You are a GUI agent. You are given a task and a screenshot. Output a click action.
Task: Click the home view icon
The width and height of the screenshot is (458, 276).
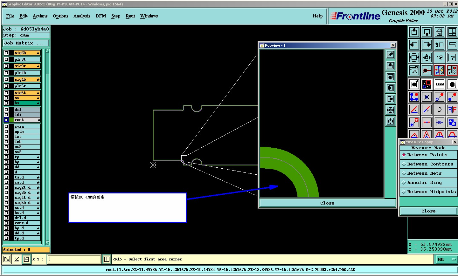click(440, 32)
